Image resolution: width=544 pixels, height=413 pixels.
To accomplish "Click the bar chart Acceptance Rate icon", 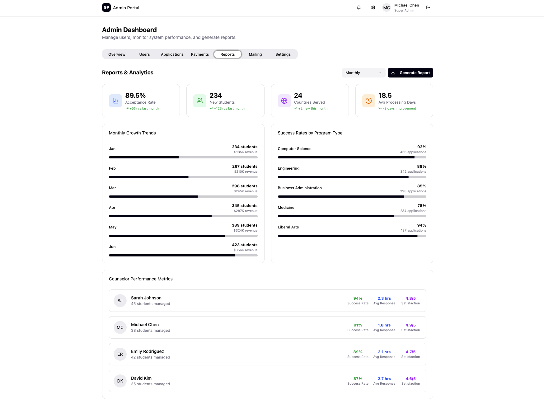I will point(115,101).
